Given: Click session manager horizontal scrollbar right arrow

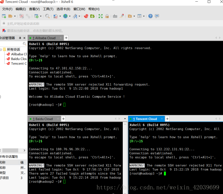Looking at the screenshot, I should pyautogui.click(x=25, y=150).
